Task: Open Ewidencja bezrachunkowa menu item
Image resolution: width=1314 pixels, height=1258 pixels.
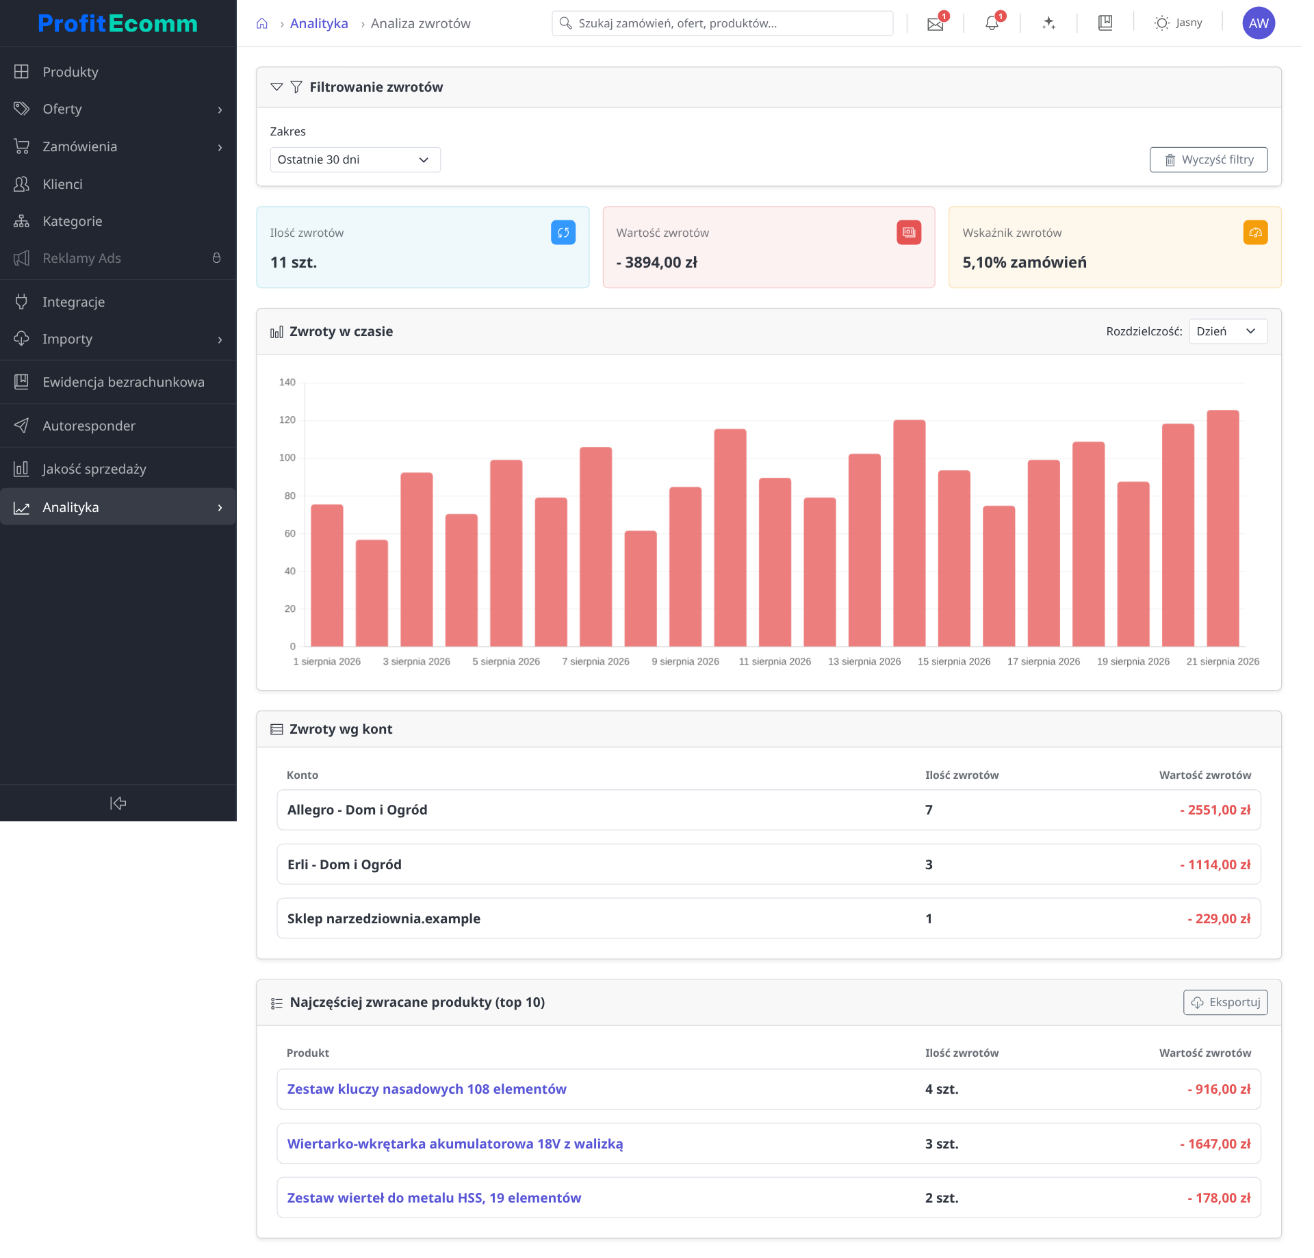Action: tap(118, 382)
